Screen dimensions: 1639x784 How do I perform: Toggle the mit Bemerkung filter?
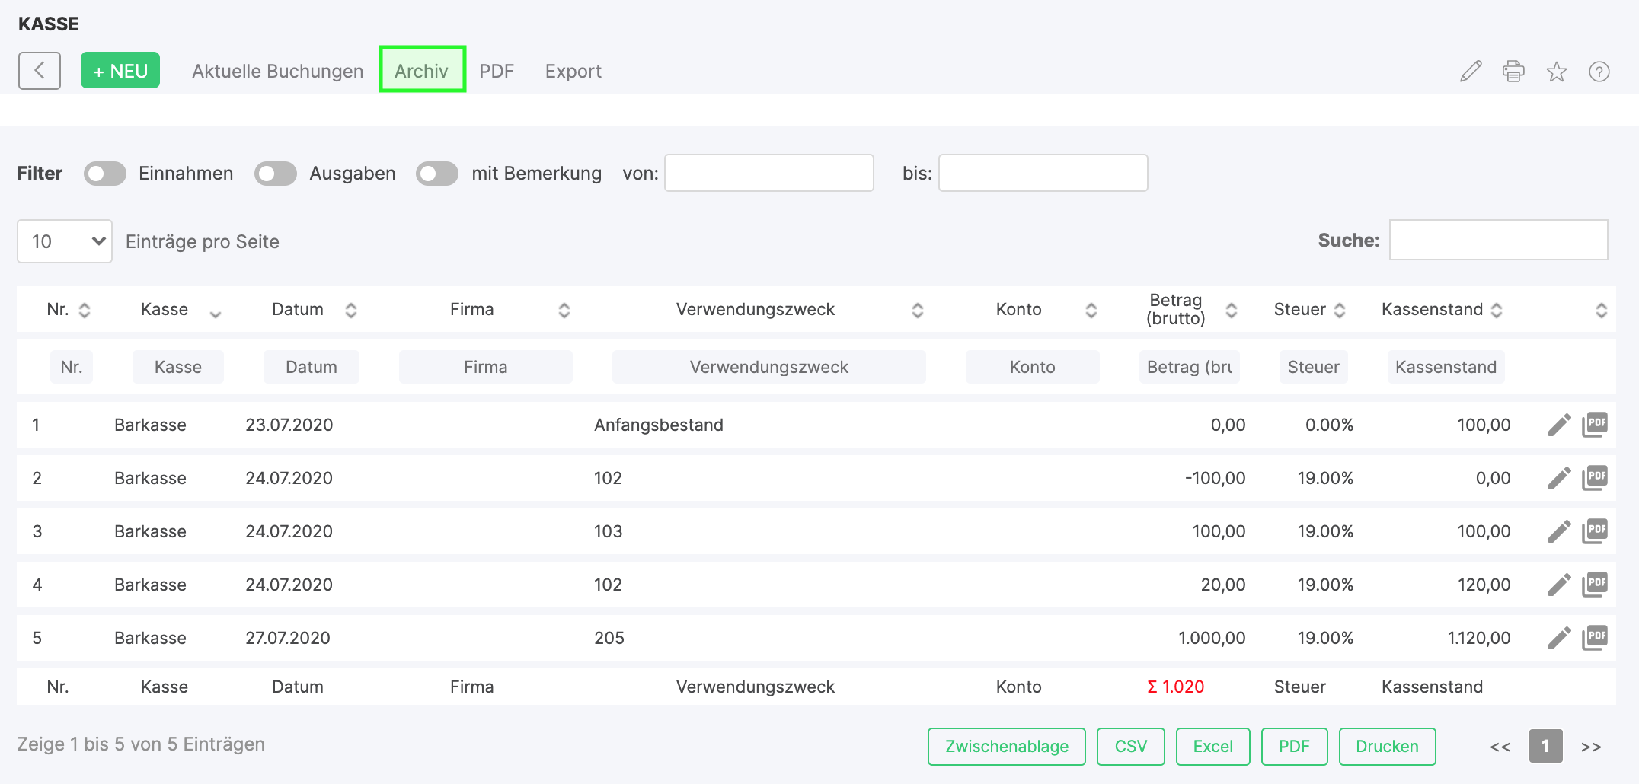click(x=437, y=174)
